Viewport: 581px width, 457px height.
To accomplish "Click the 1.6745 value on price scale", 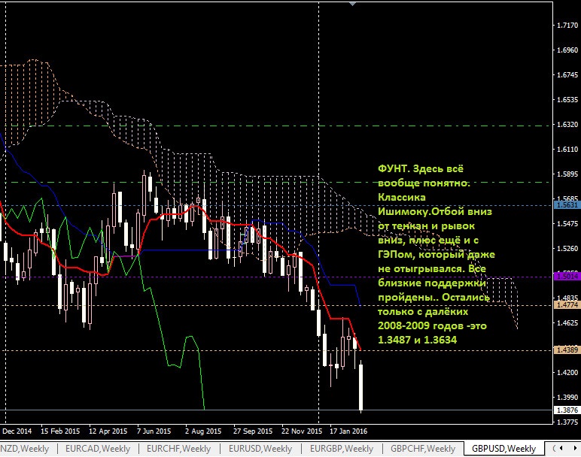I will 567,74.
